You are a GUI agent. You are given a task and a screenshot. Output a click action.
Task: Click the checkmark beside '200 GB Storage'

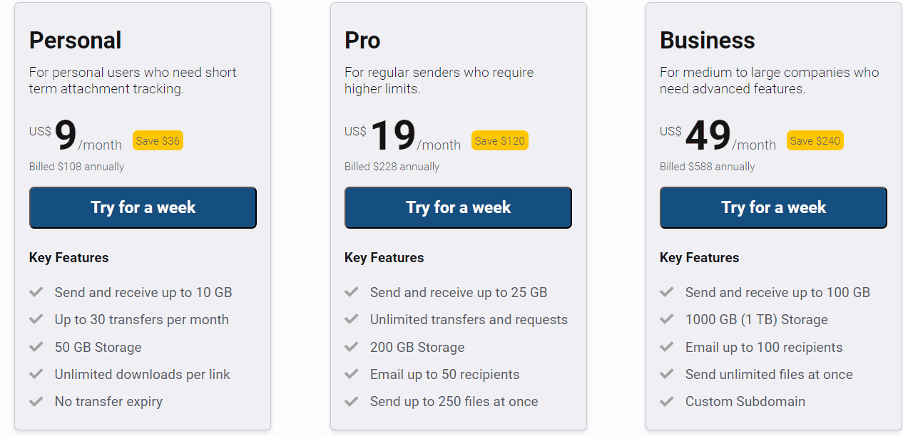pos(352,347)
